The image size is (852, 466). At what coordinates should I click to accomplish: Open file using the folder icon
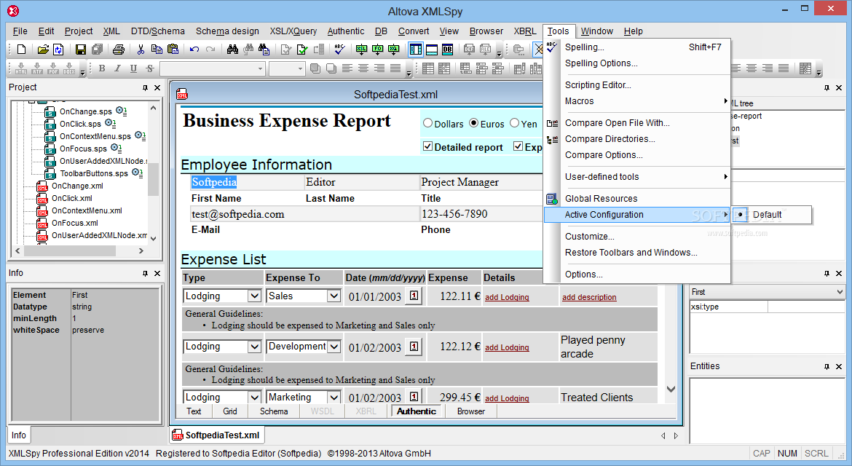tap(42, 50)
